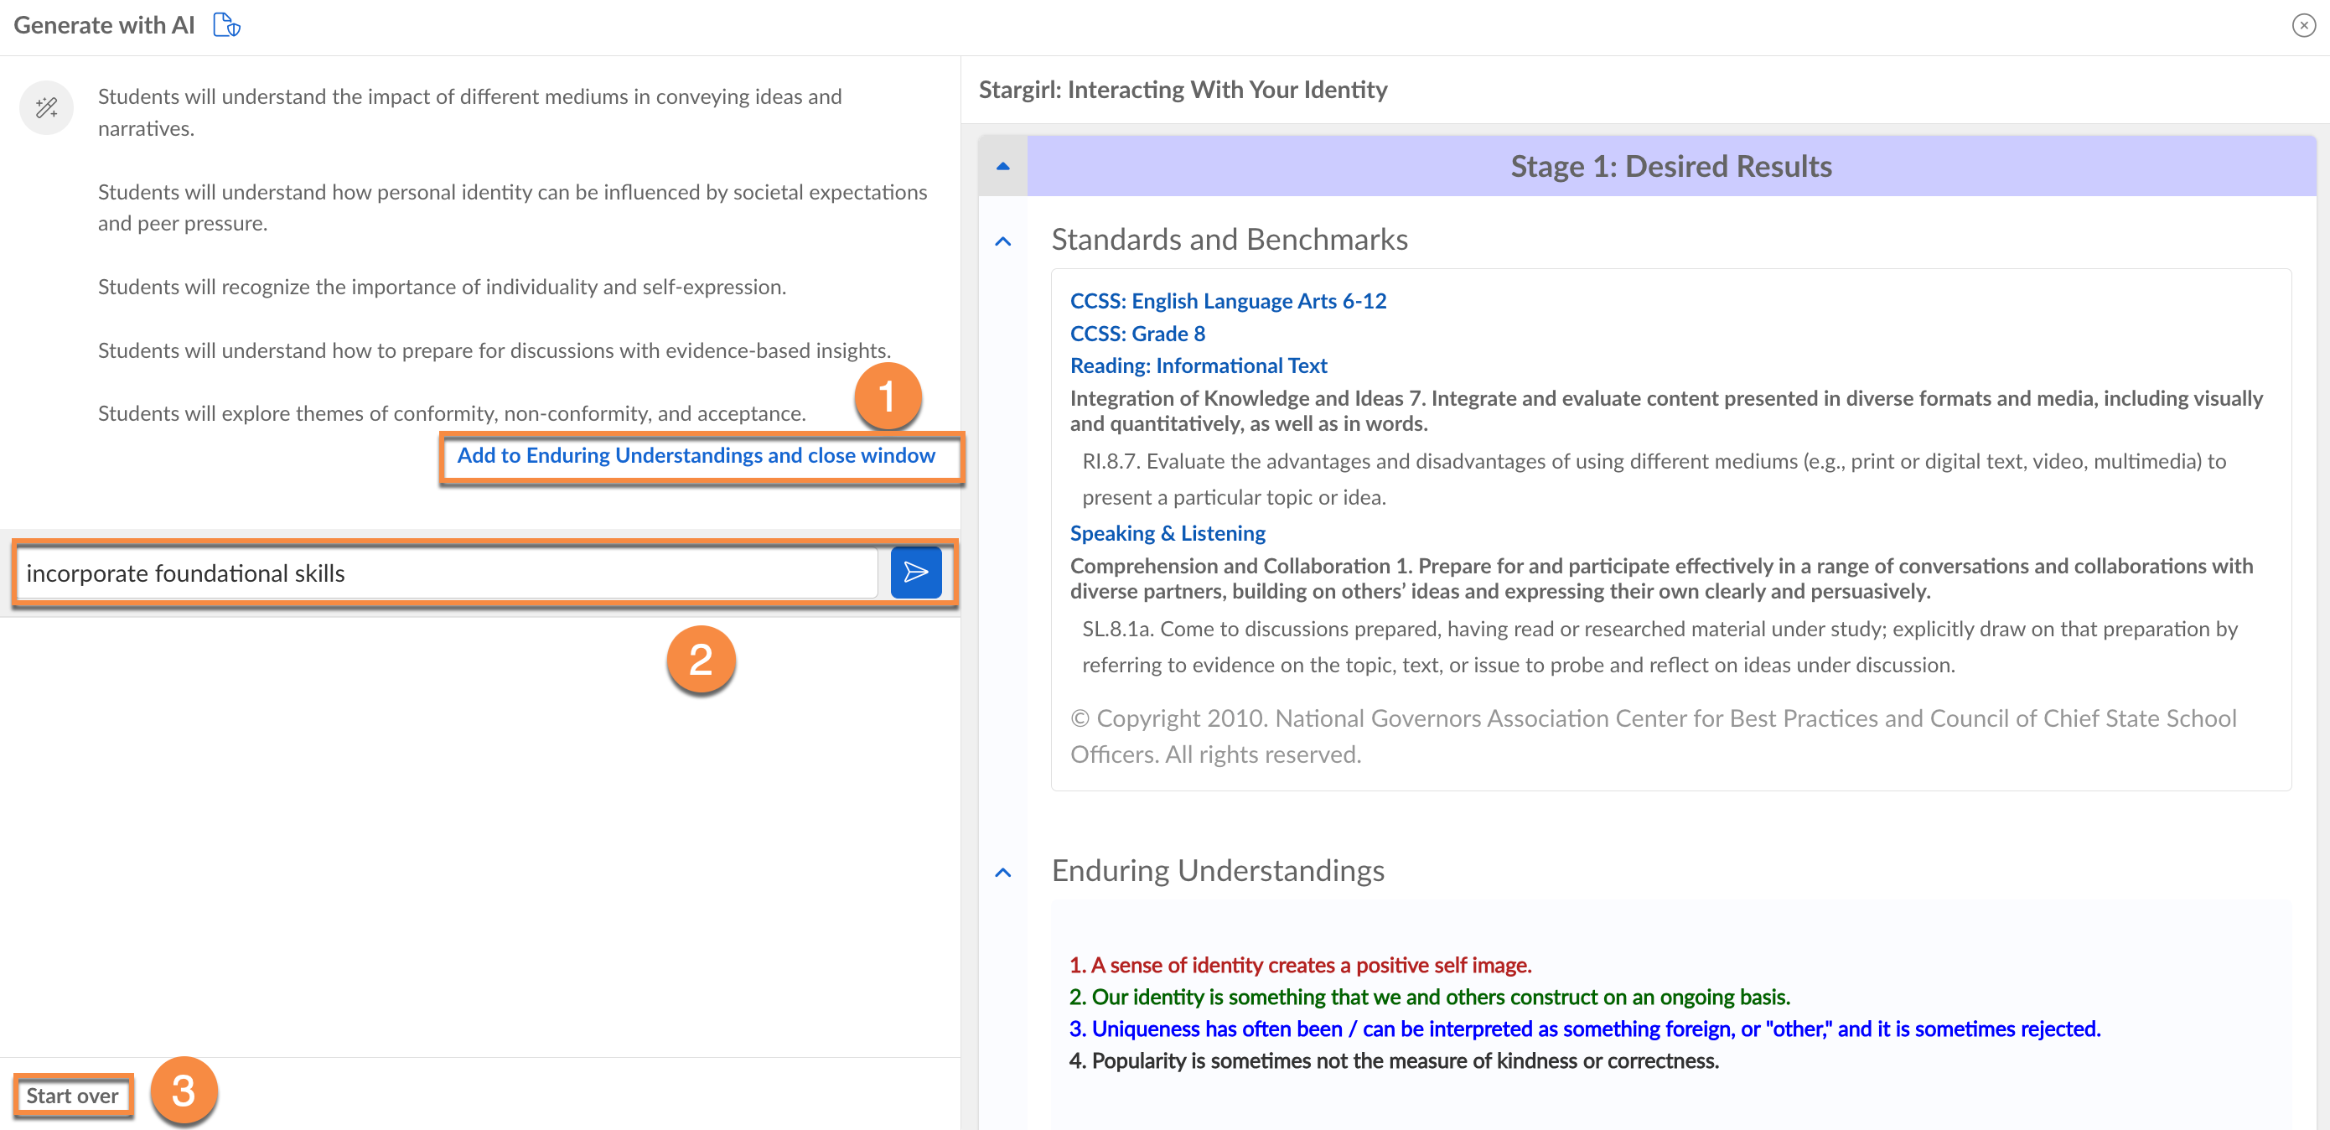Click the incorporate foundational skills input field

448,573
